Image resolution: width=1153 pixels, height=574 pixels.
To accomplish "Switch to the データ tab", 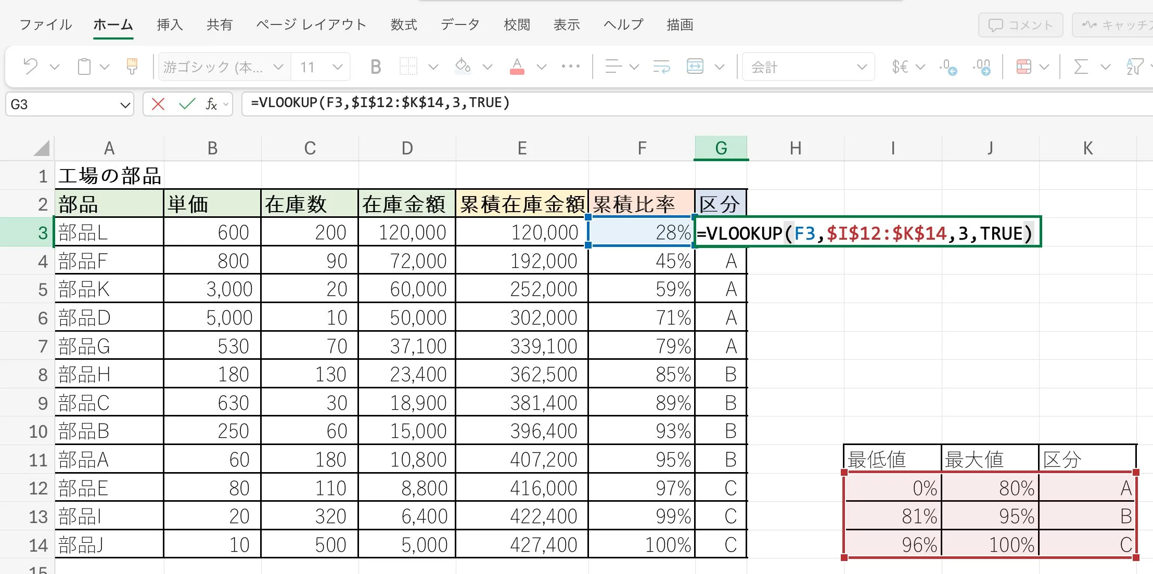I will (460, 24).
